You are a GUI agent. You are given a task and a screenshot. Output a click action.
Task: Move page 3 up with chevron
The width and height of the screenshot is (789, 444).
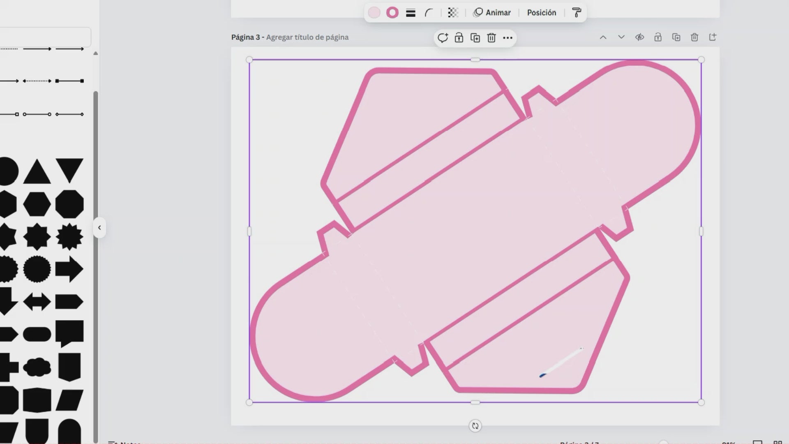(603, 37)
